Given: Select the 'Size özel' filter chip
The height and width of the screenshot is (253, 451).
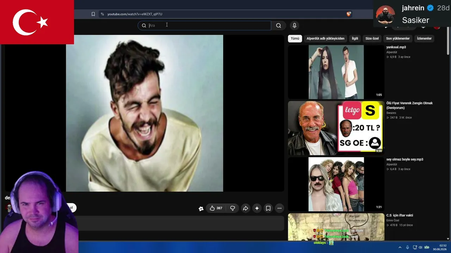Looking at the screenshot, I should 372,38.
